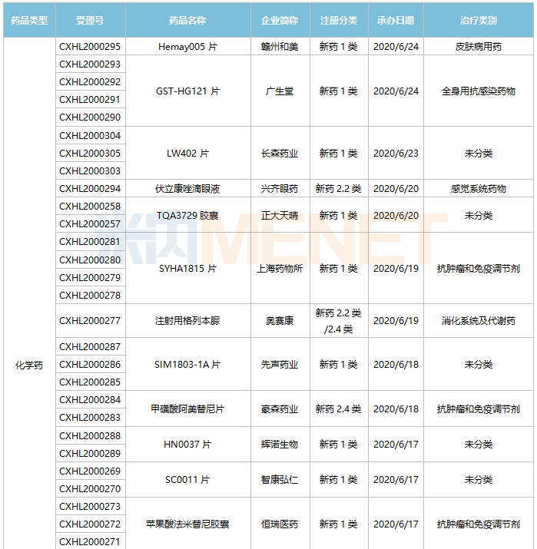The image size is (537, 549).
Task: Select cell CXHL2000279
Action: [91, 278]
